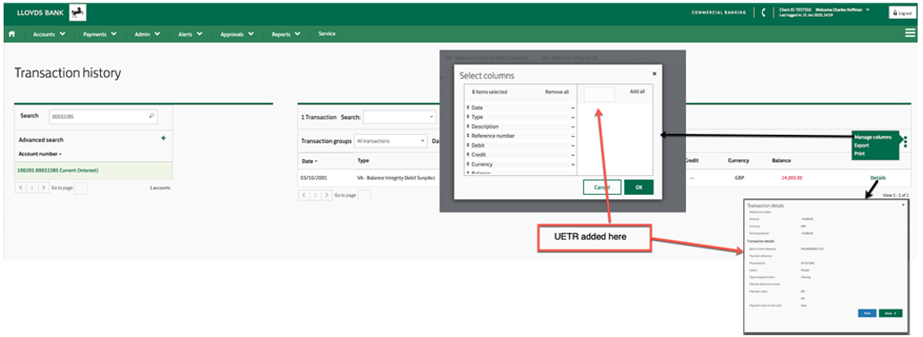
Task: Expand the Alerts menu
Action: tap(191, 34)
